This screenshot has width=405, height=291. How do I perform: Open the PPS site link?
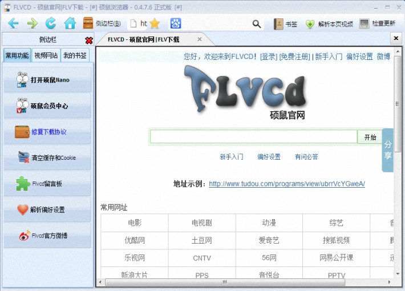pyautogui.click(x=202, y=275)
